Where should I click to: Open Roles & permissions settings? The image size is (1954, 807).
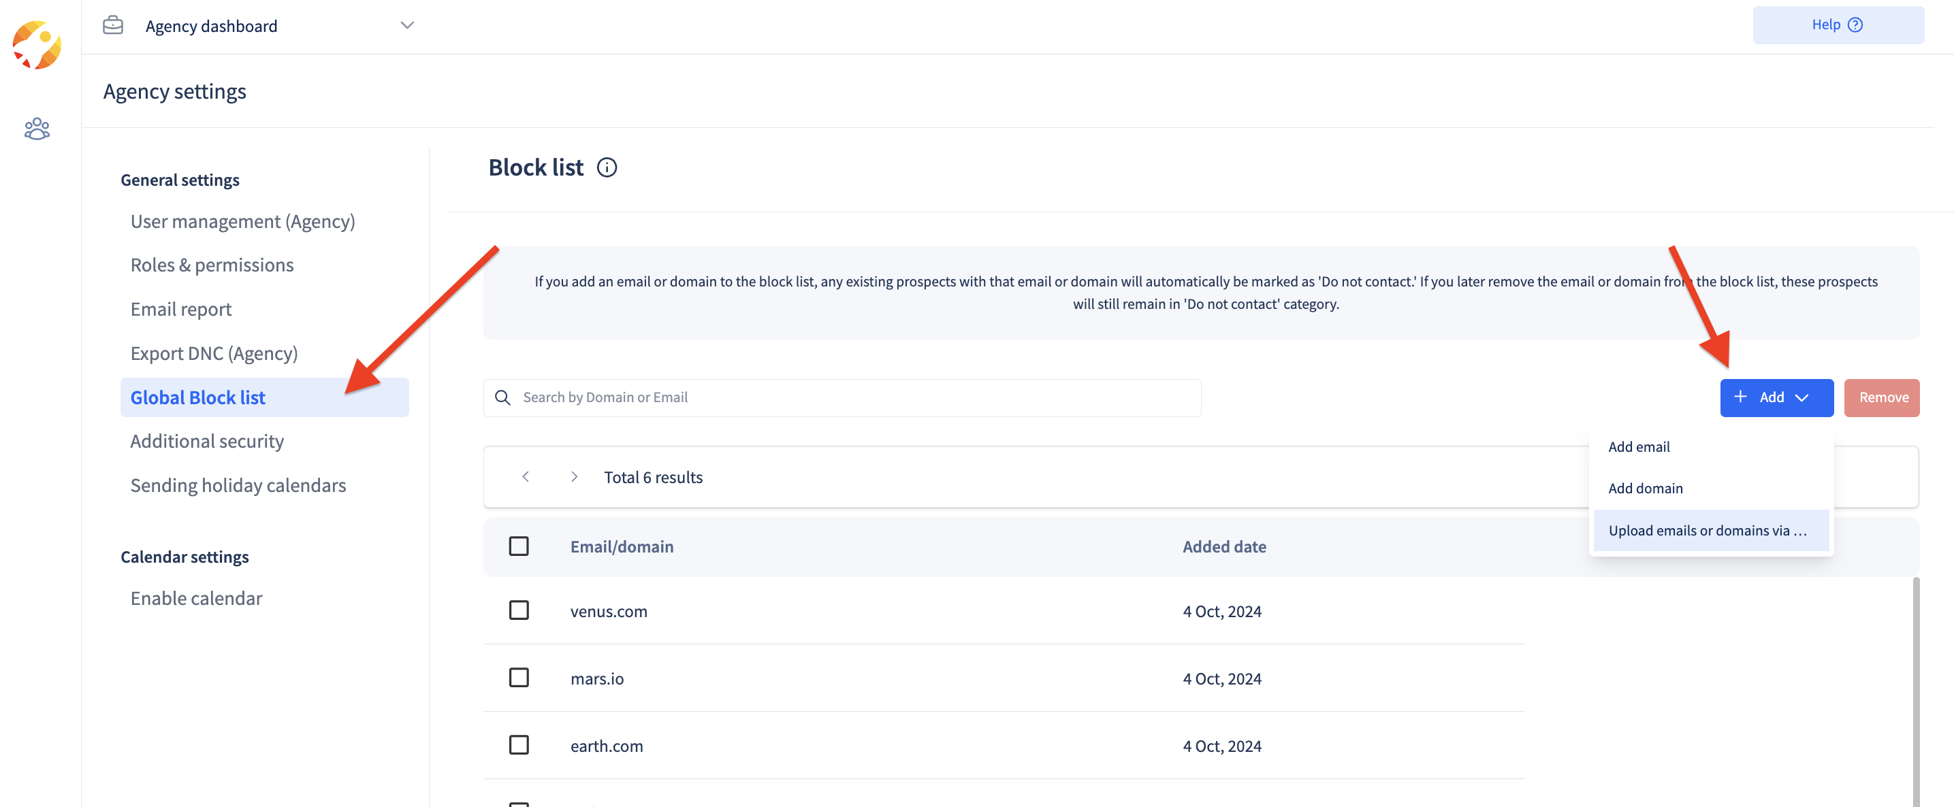coord(212,265)
